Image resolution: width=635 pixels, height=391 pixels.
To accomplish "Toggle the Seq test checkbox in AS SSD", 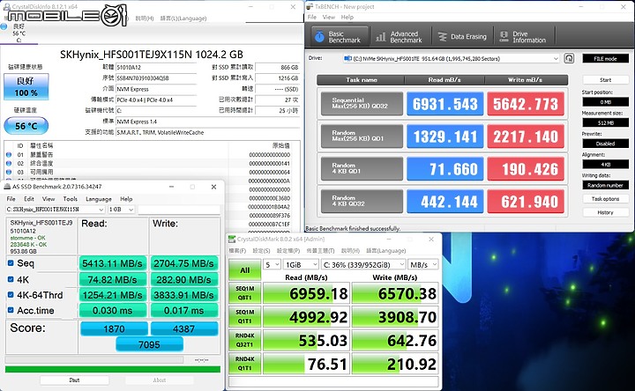I will click(11, 262).
